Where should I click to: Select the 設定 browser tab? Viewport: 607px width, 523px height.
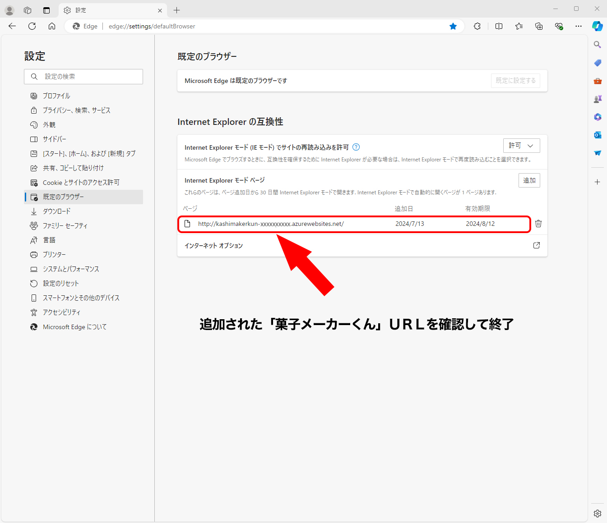click(x=113, y=10)
